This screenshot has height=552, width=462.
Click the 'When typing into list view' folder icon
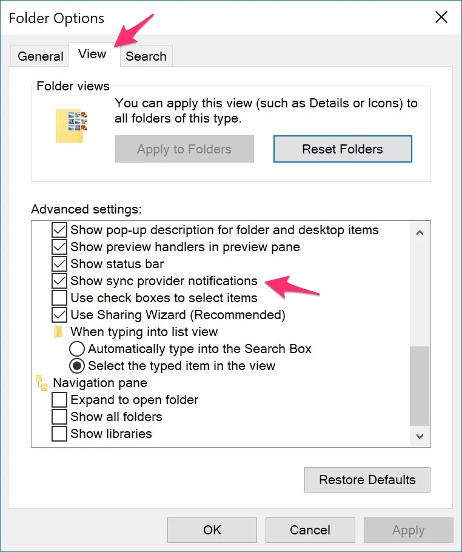tap(58, 332)
